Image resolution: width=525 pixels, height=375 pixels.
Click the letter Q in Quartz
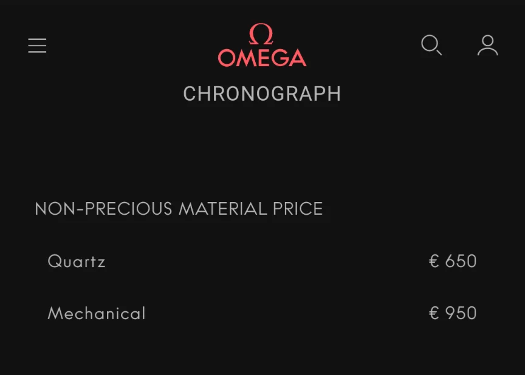54,262
